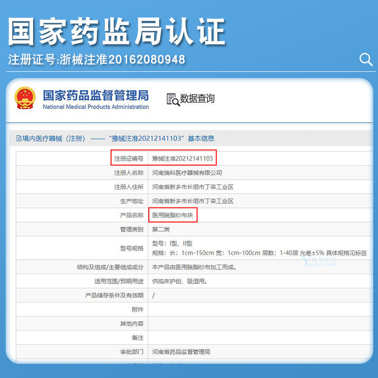Click the 国家药监局认证 banner heading
The image size is (378, 378).
[117, 31]
